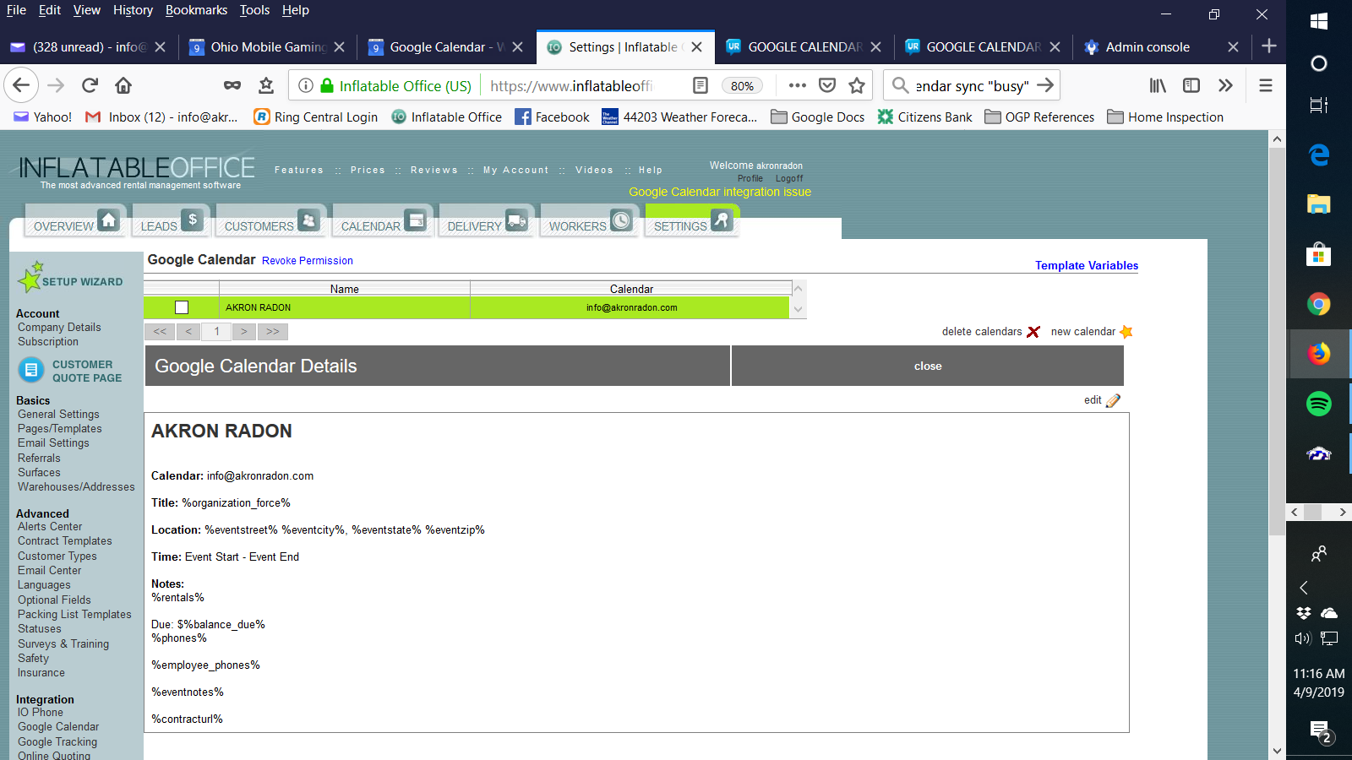Image resolution: width=1352 pixels, height=760 pixels.
Task: Open Spotify from the Windows taskbar
Action: pos(1318,404)
